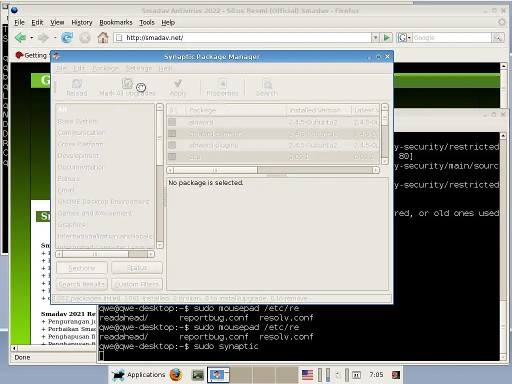Click the Apply checkmark icon in Synaptic
This screenshot has width=512, height=384.
coord(178,83)
